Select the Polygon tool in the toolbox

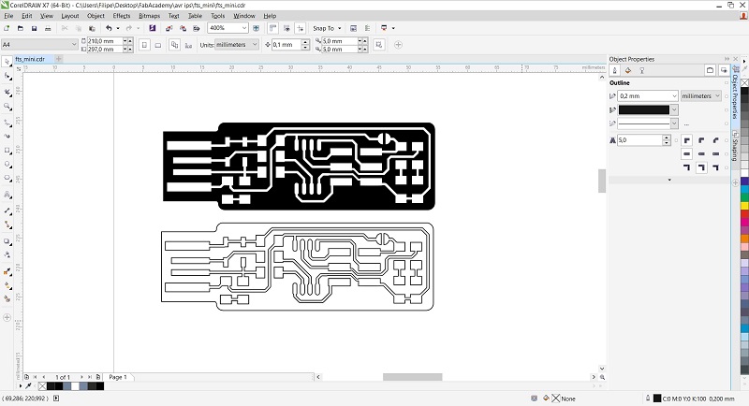[x=7, y=178]
